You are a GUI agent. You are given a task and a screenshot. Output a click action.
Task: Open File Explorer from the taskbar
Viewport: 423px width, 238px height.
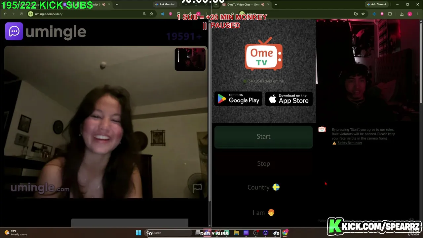click(x=236, y=233)
